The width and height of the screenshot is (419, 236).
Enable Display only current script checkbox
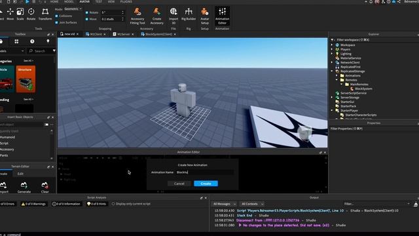click(113, 204)
